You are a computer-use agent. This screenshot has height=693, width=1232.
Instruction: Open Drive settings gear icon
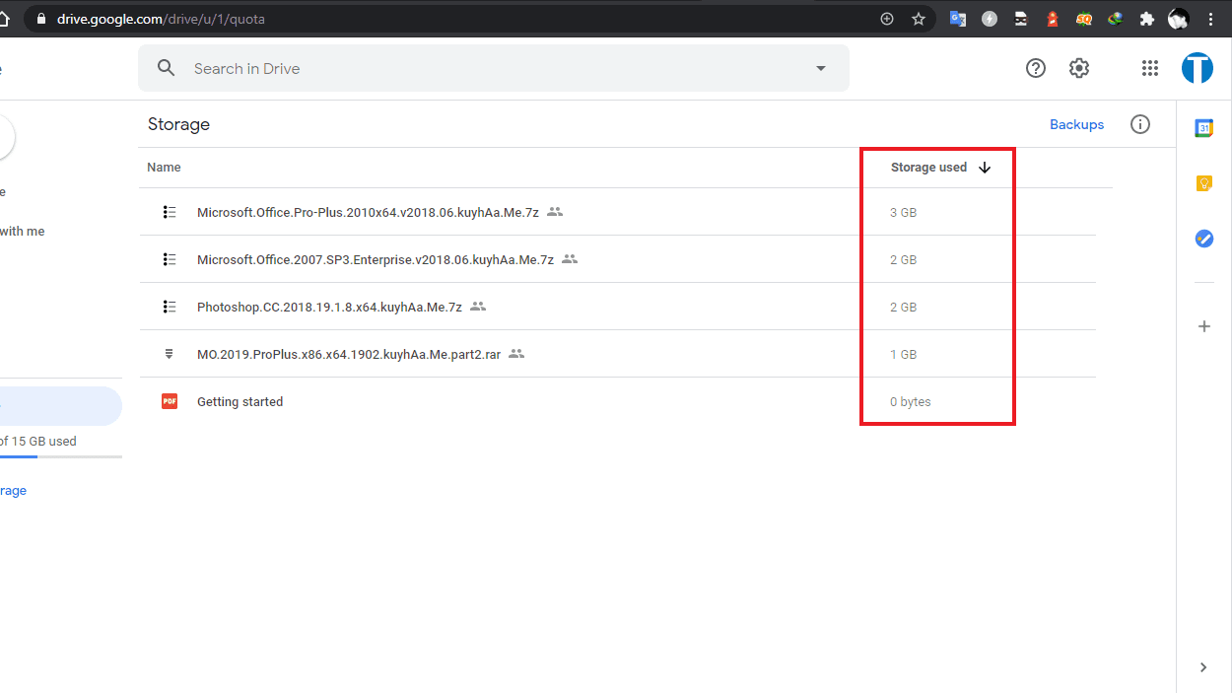(x=1079, y=68)
